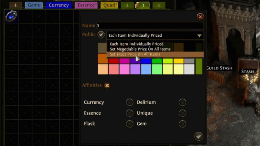Enable Delirium affinity

pyautogui.click(x=182, y=102)
